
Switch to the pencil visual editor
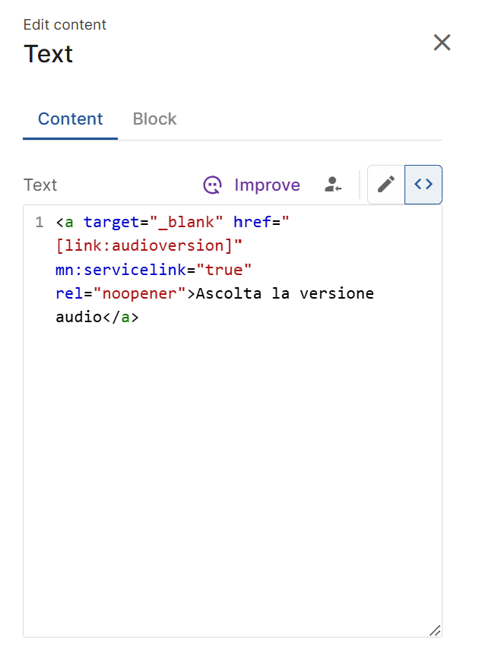tap(386, 185)
